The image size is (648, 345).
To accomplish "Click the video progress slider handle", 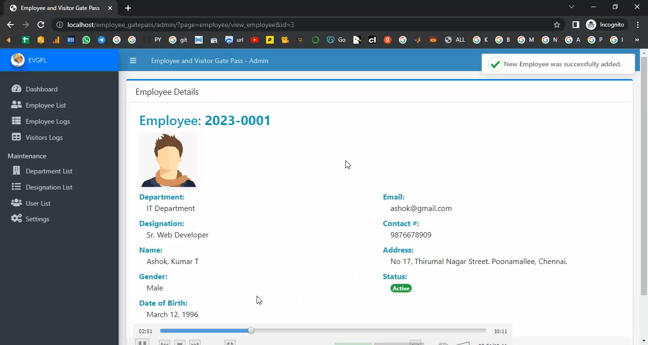I will (251, 330).
